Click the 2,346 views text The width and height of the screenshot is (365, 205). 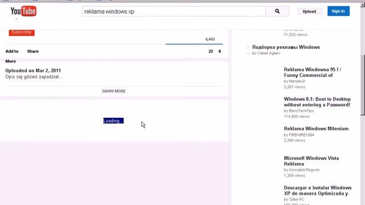[x=294, y=141]
